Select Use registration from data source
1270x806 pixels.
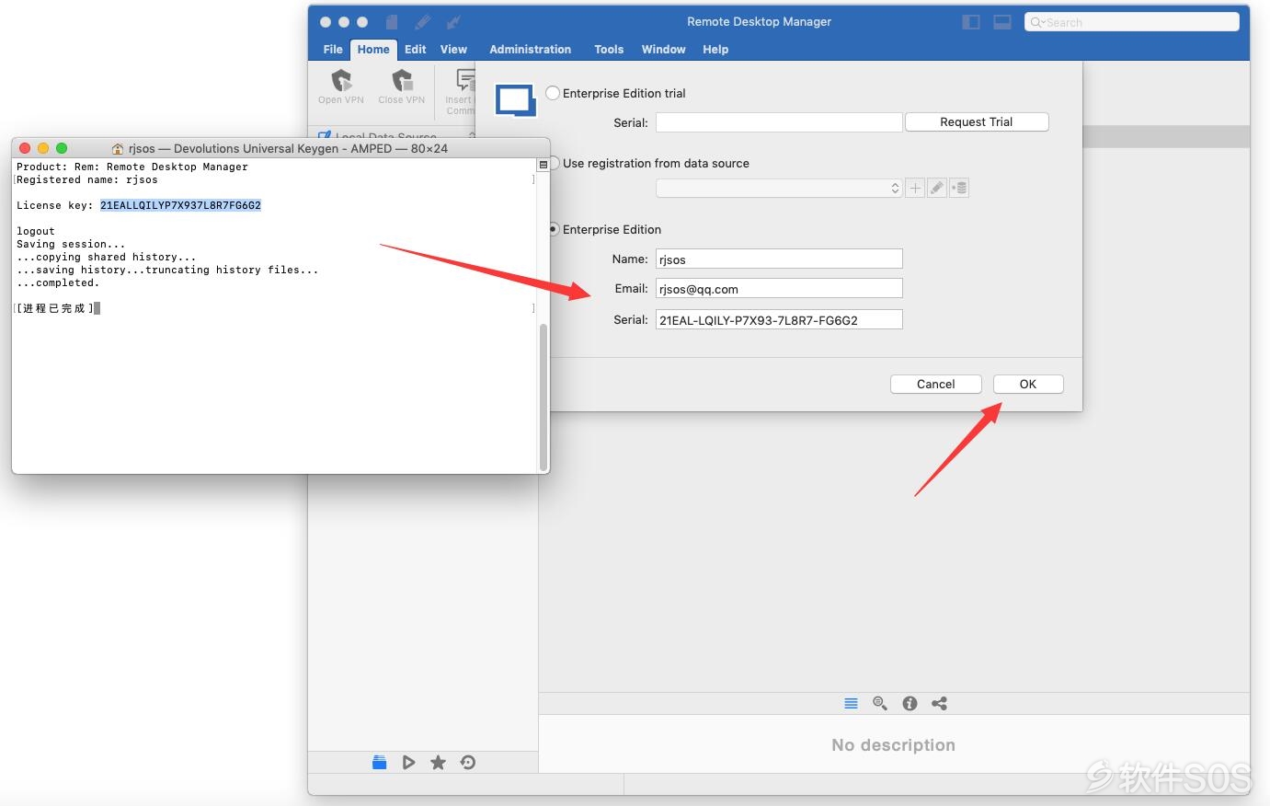point(555,163)
